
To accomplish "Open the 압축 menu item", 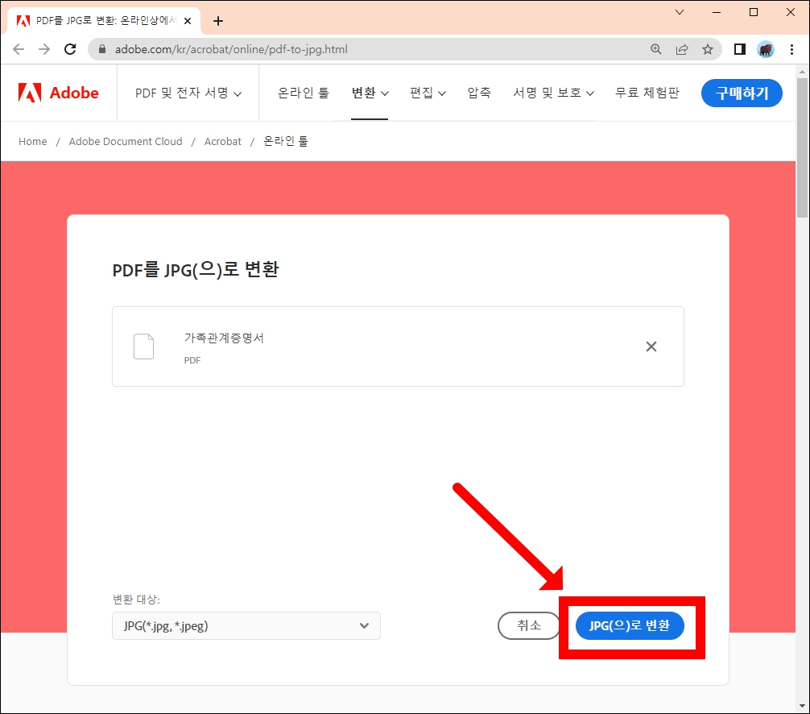I will (x=479, y=93).
